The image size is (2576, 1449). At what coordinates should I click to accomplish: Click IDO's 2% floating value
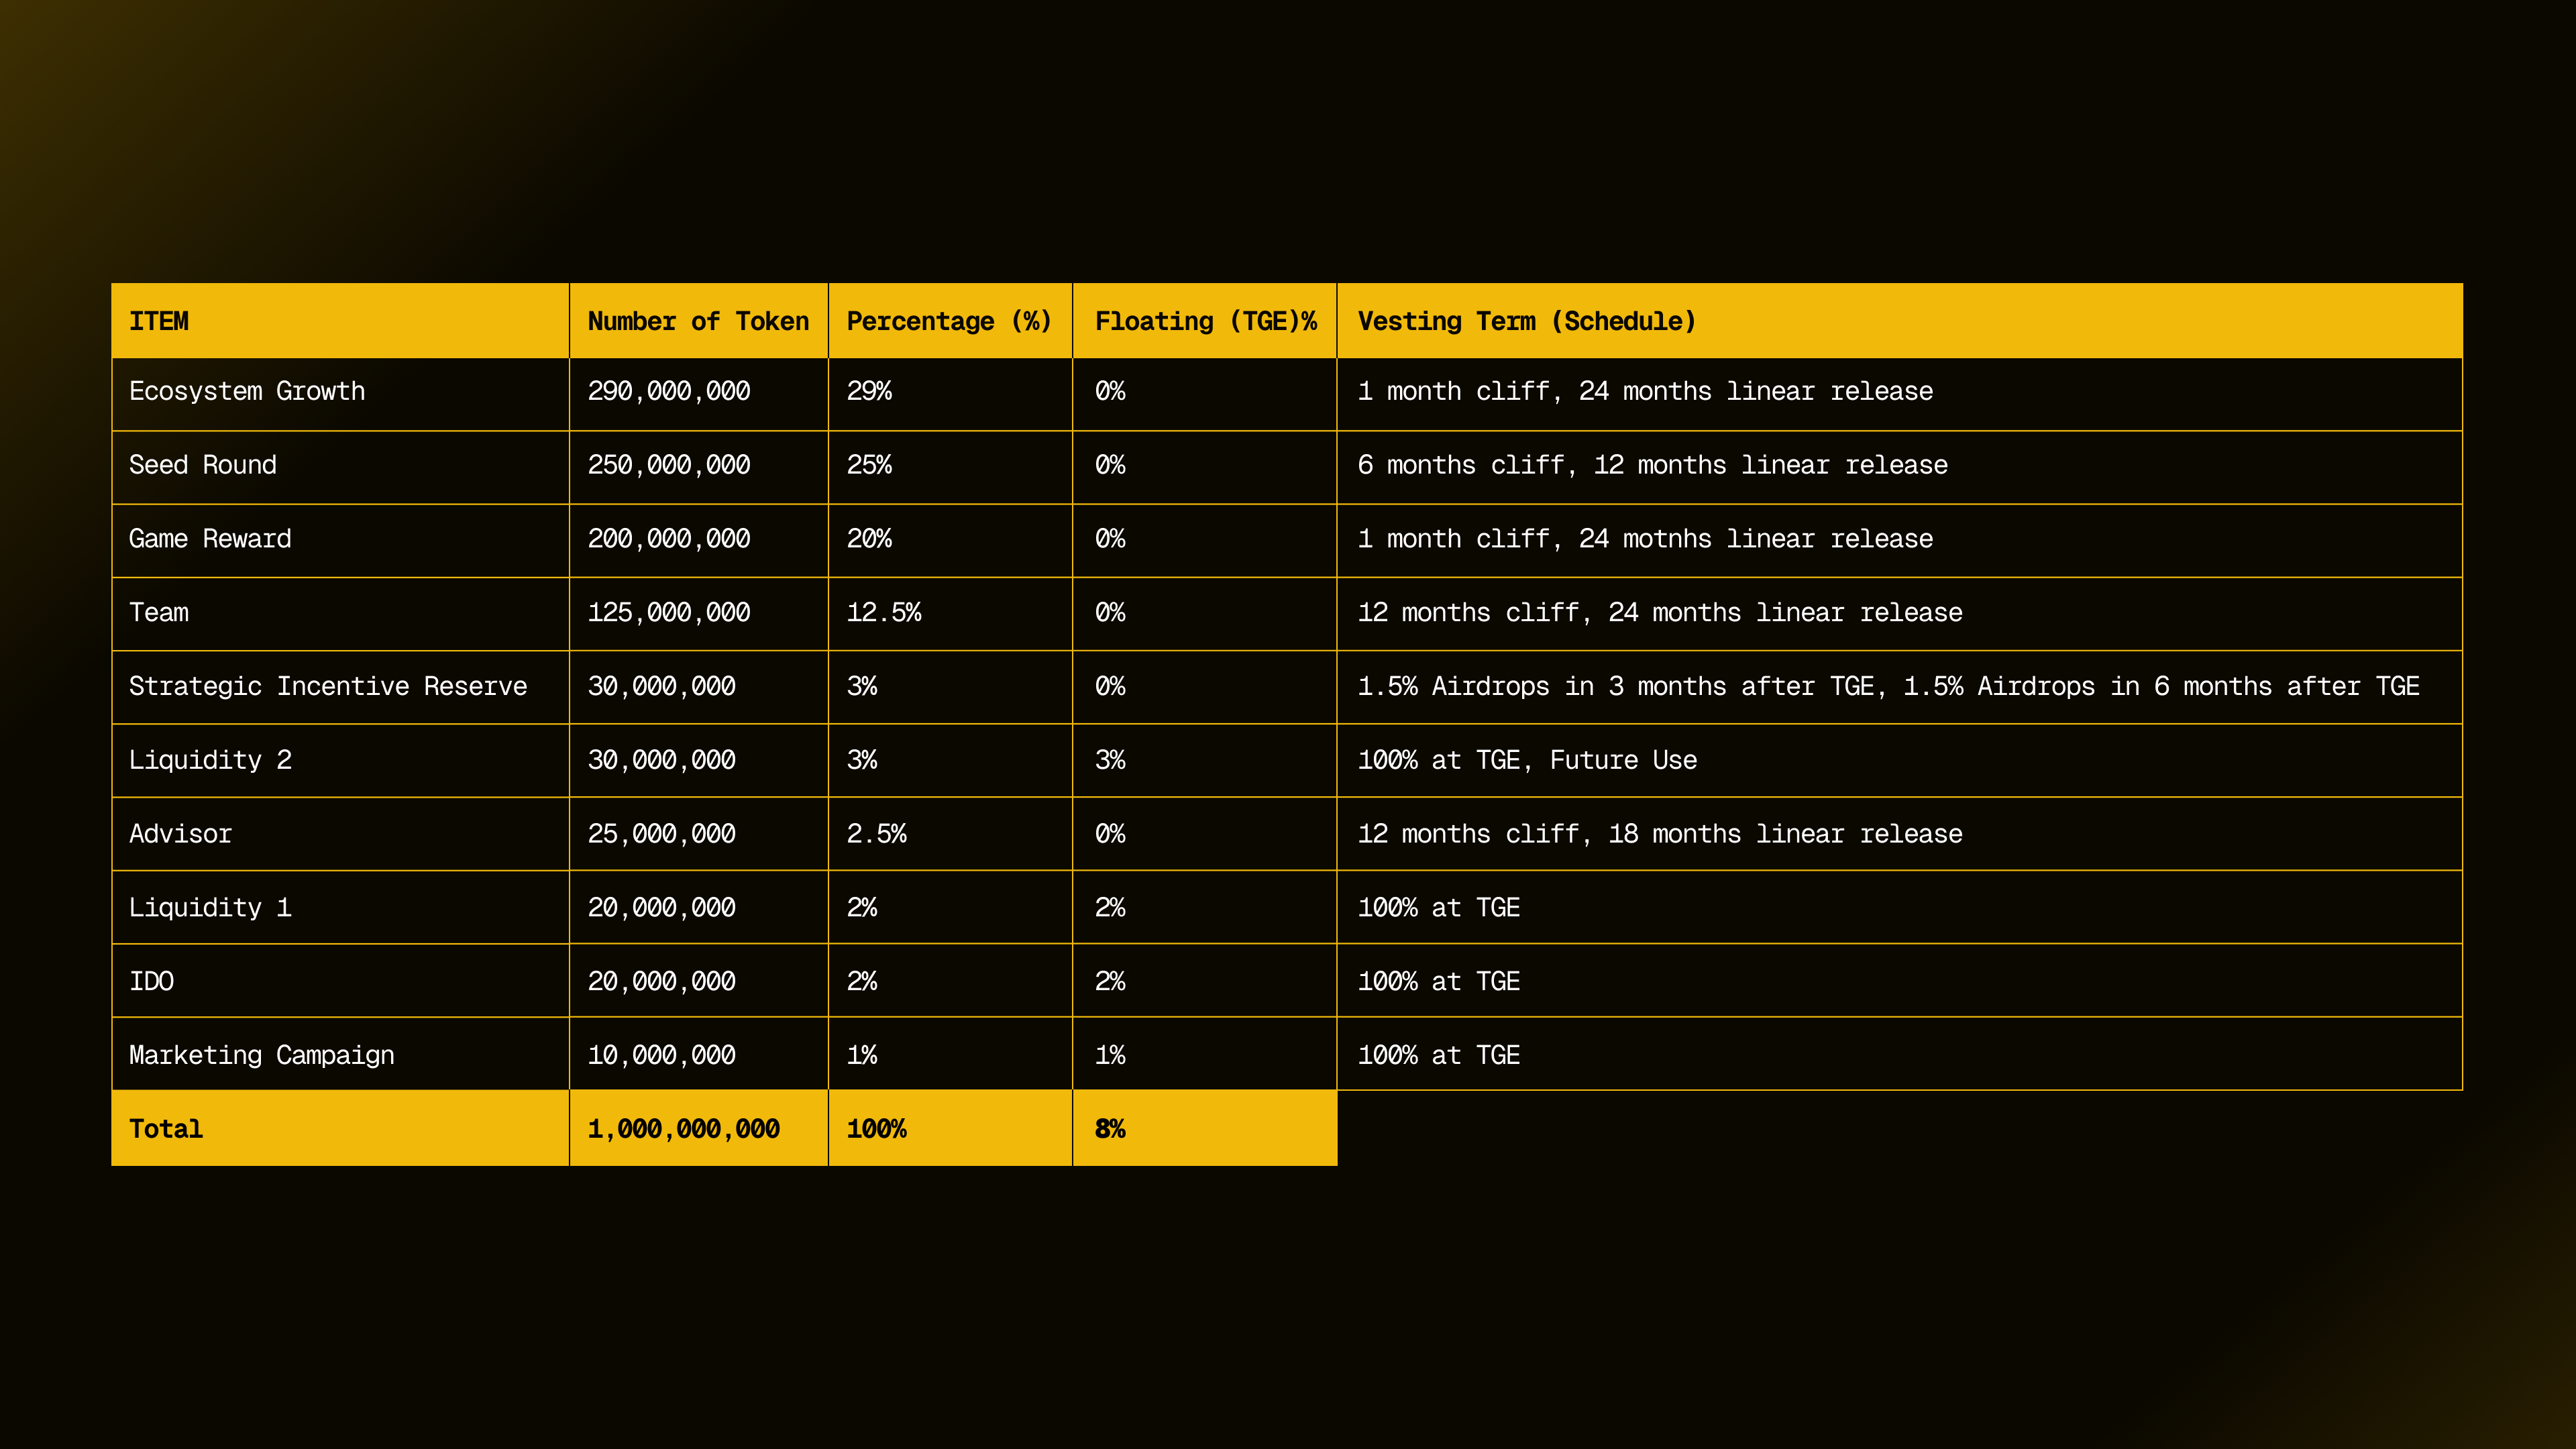tap(1110, 981)
